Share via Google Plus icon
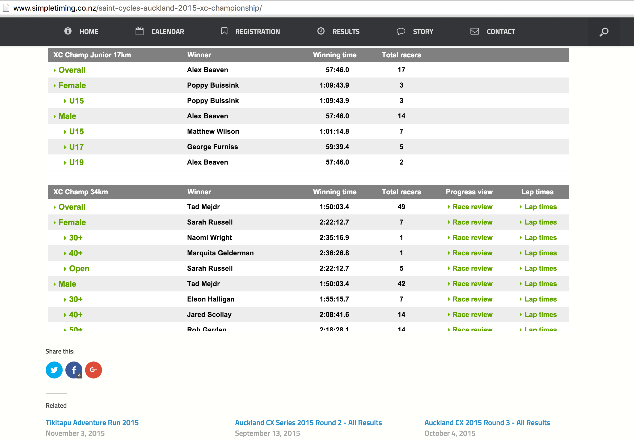This screenshot has width=634, height=439. 93,370
